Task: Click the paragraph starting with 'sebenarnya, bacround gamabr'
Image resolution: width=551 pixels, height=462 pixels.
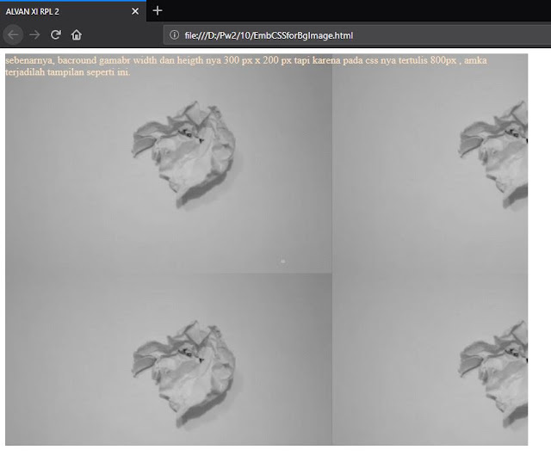Action: [246, 66]
